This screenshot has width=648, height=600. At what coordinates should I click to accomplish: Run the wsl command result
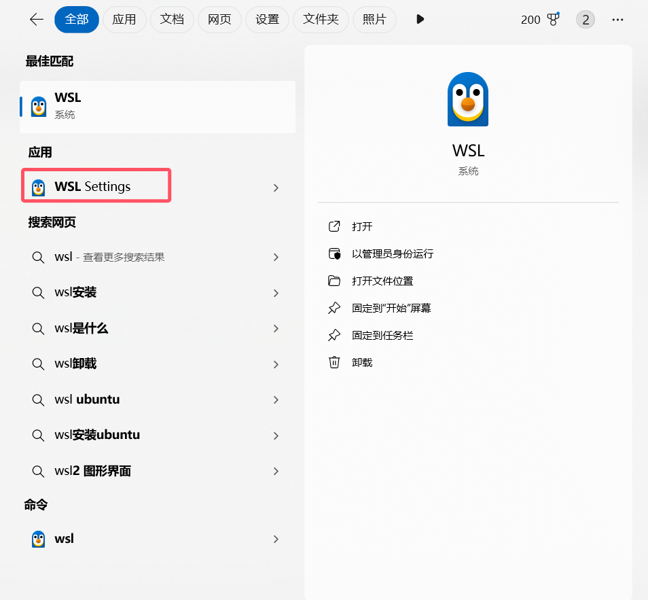tap(158, 539)
